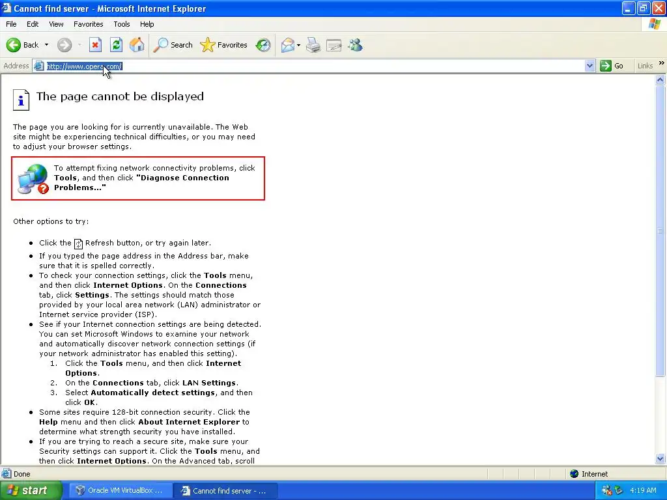This screenshot has height=500, width=667.
Task: Click the "Other options to try:" text
Action: coord(51,221)
